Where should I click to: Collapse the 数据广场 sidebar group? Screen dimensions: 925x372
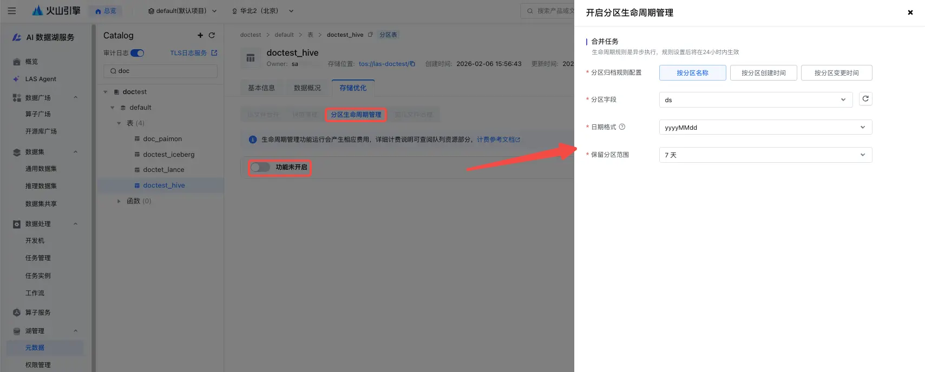(75, 98)
